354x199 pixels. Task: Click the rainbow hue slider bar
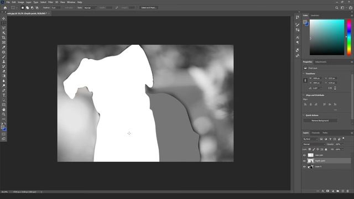click(349, 37)
